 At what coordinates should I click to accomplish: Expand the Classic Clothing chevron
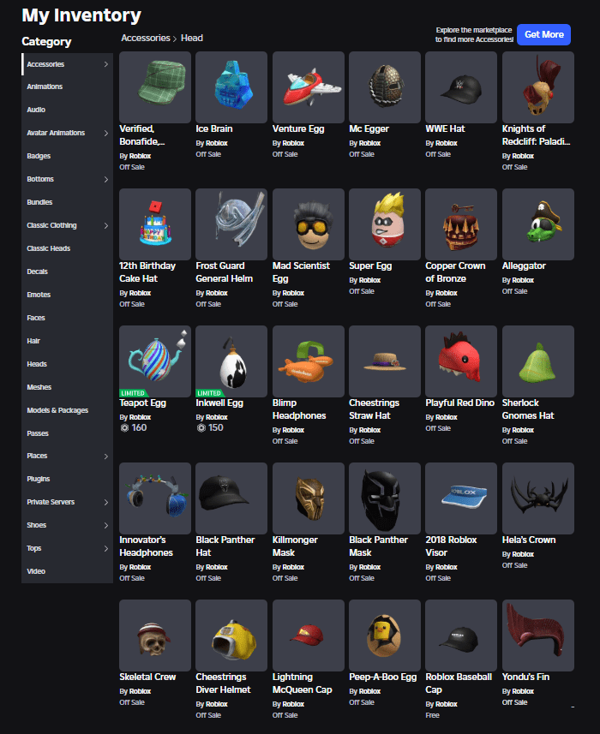pos(105,225)
